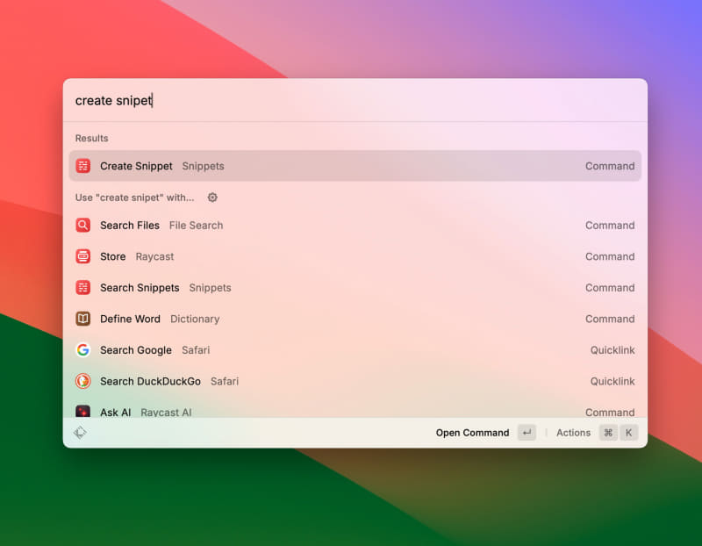Click the Return key icon
The width and height of the screenshot is (702, 546).
[527, 433]
